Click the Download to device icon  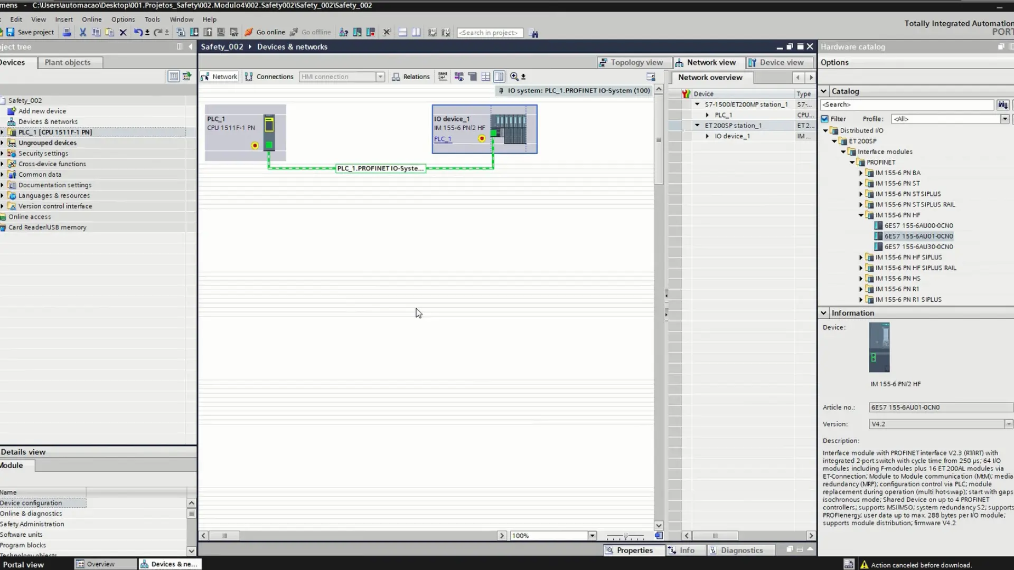point(194,32)
